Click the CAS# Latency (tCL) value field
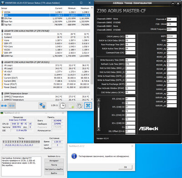 point(130,36)
